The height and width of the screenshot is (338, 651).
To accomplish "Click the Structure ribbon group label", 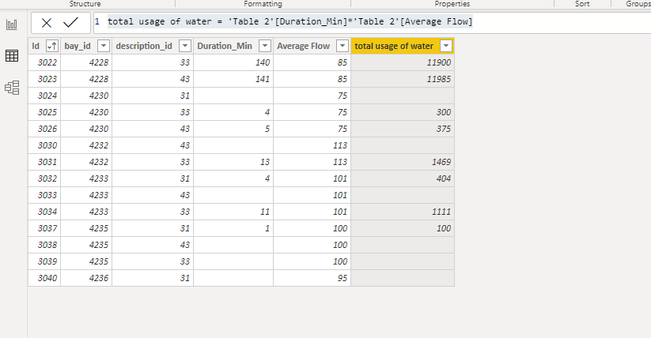I will click(85, 4).
